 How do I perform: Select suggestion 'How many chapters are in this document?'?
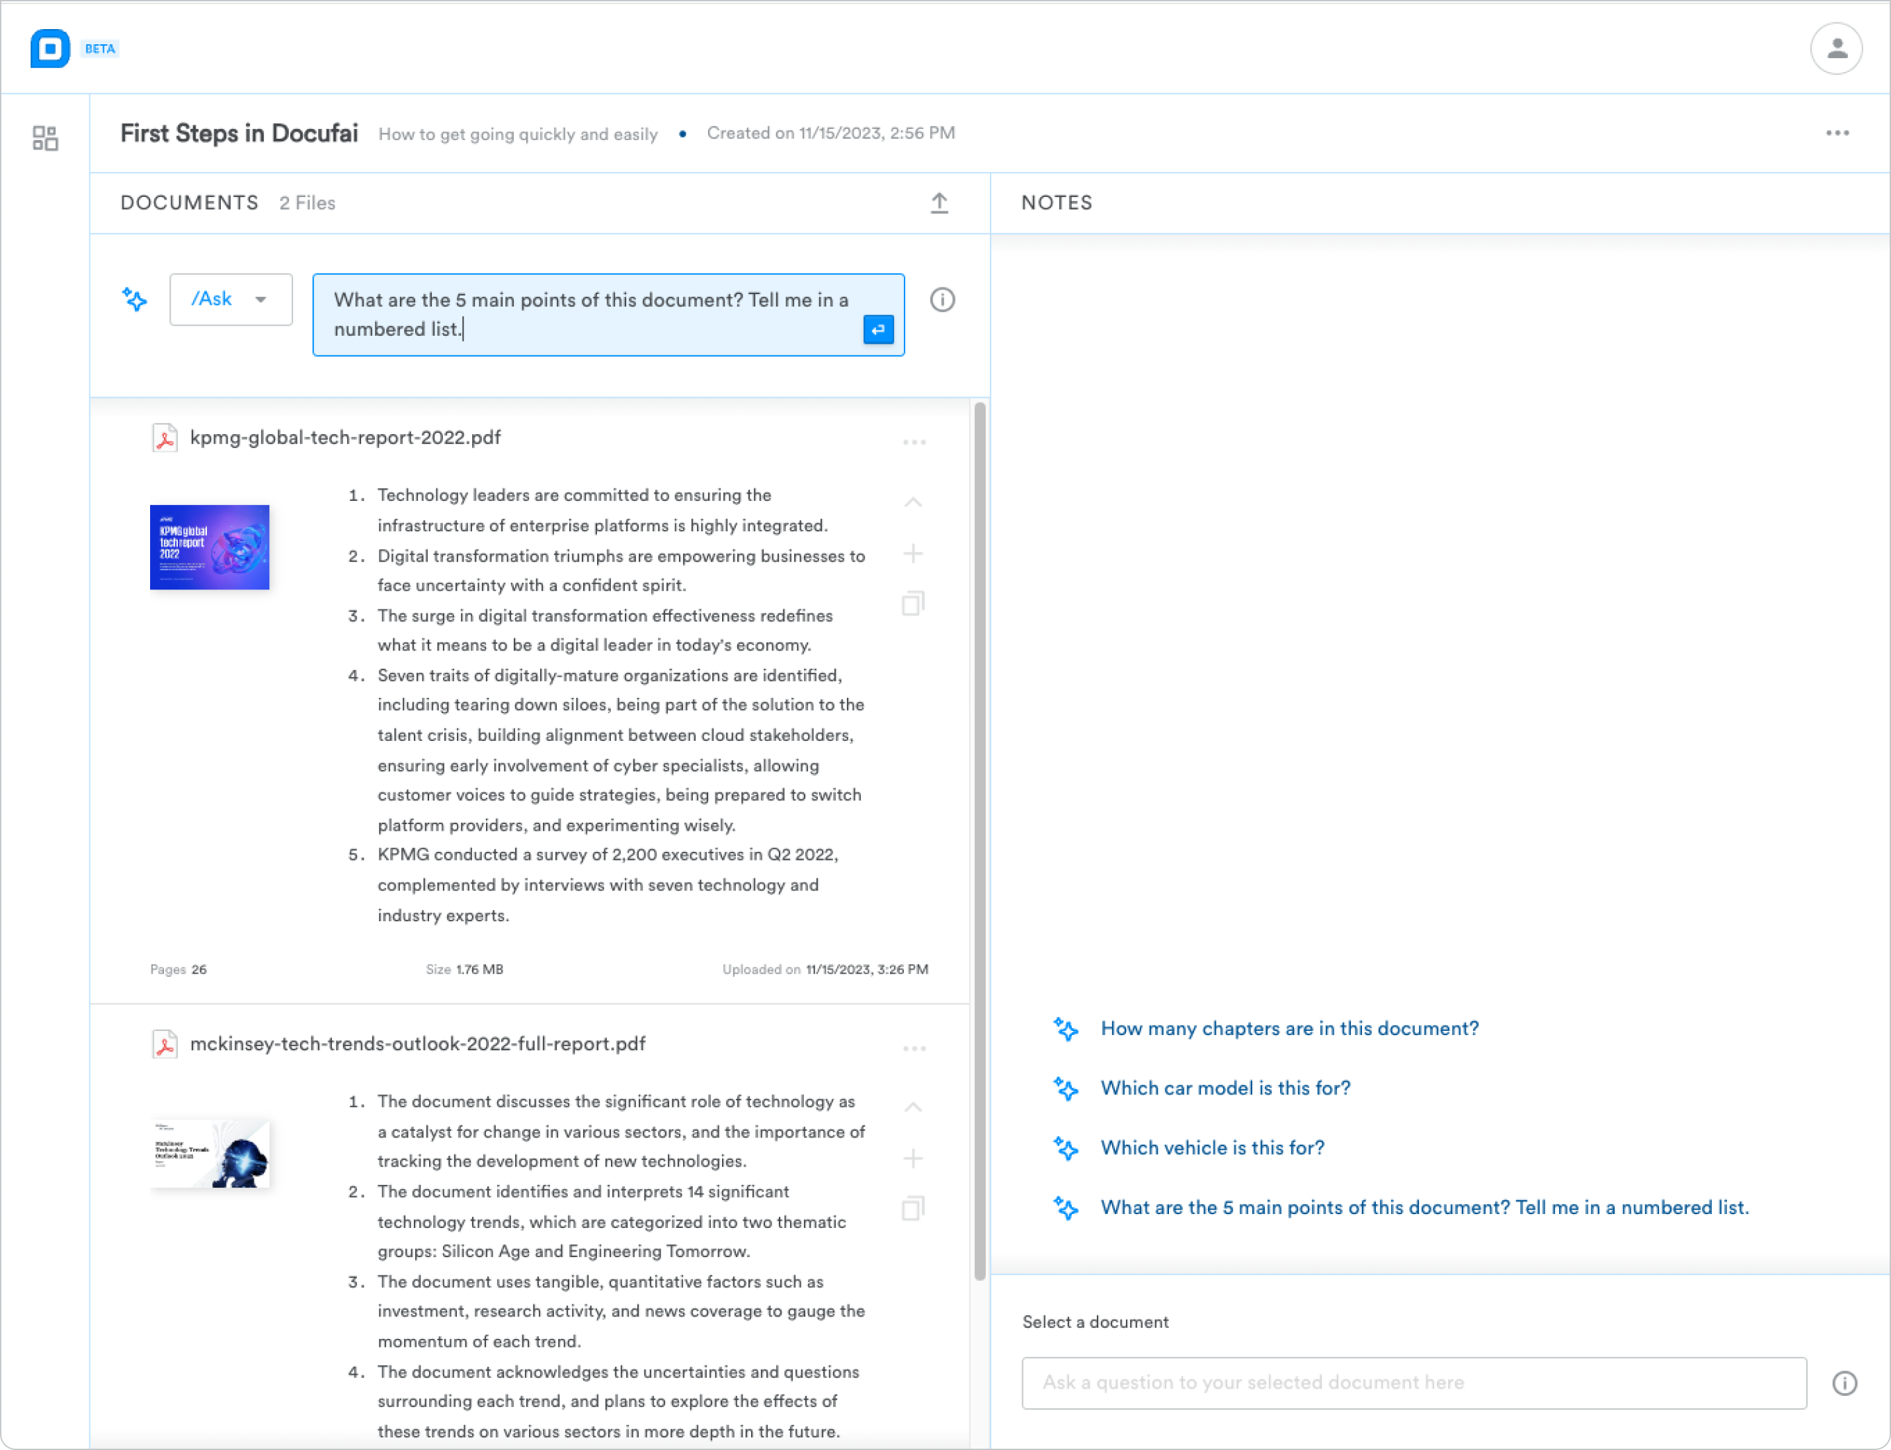[x=1289, y=1029]
